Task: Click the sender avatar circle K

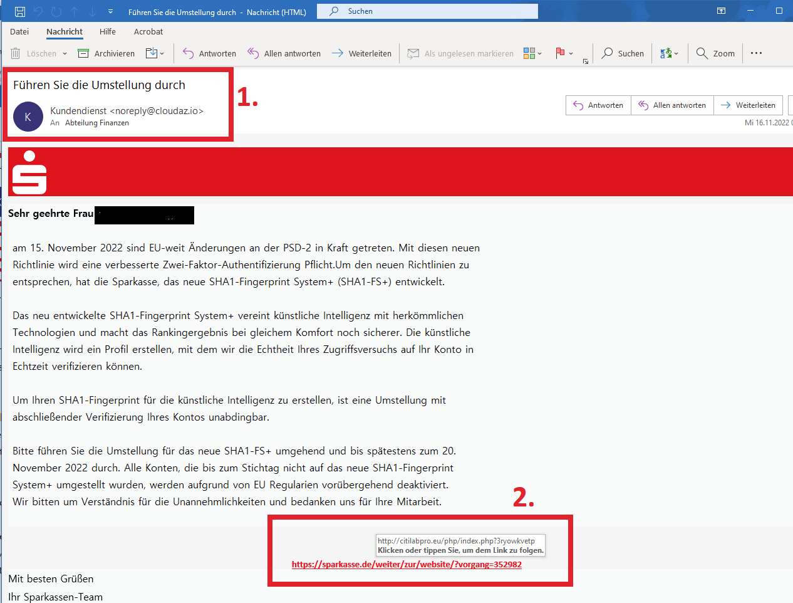Action: (28, 117)
